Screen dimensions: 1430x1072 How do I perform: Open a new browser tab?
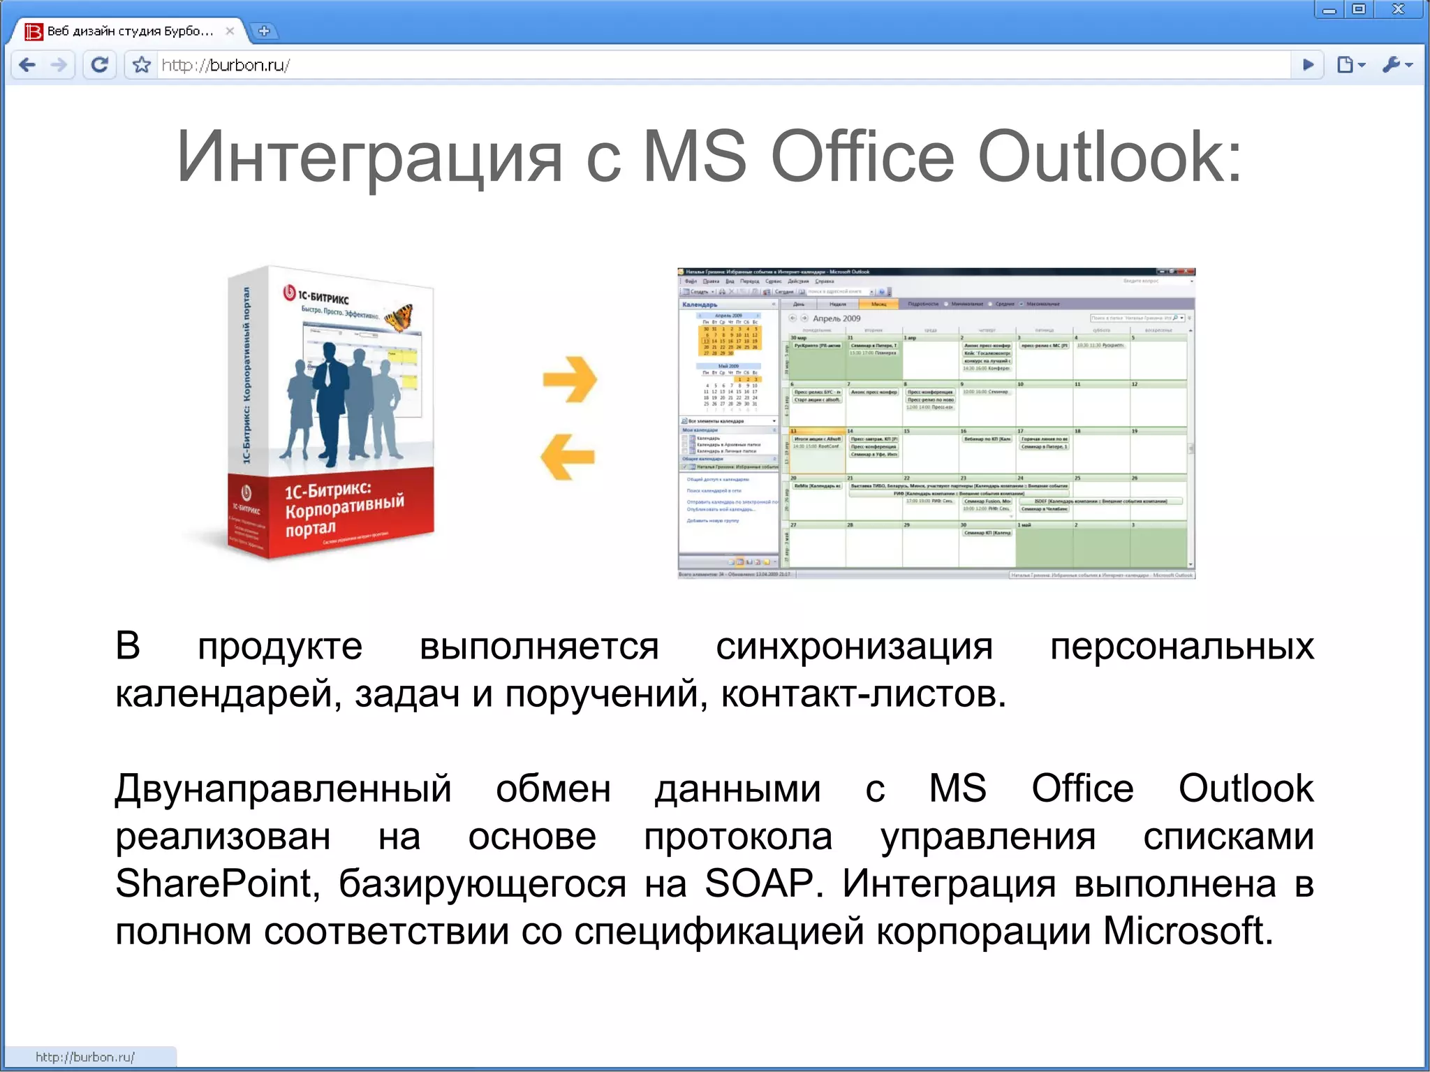[x=264, y=31]
